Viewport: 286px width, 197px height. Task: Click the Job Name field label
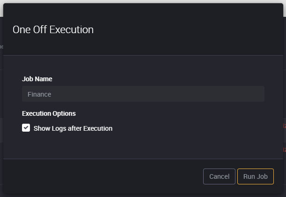point(37,79)
